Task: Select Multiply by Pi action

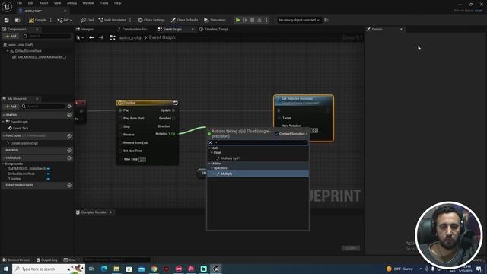Action: 230,158
